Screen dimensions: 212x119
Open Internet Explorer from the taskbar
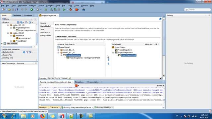pyautogui.click(x=14, y=116)
